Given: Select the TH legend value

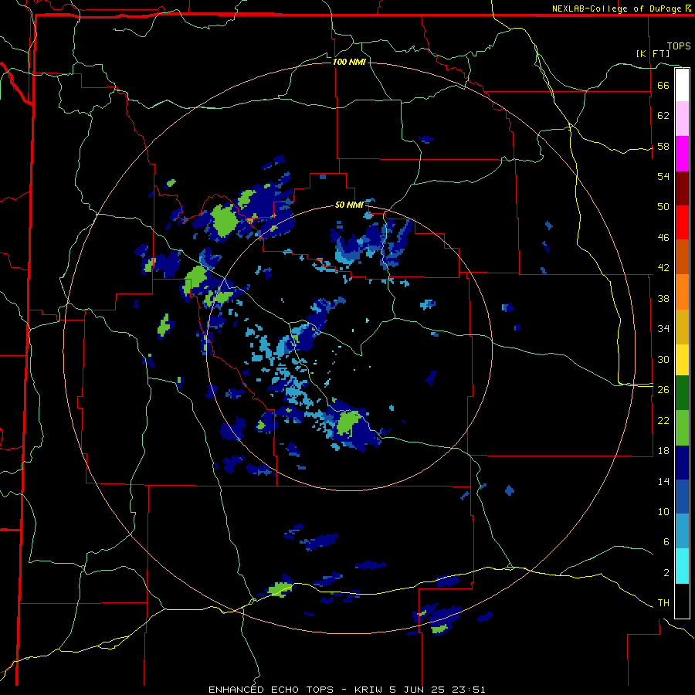Looking at the screenshot, I should 663,603.
